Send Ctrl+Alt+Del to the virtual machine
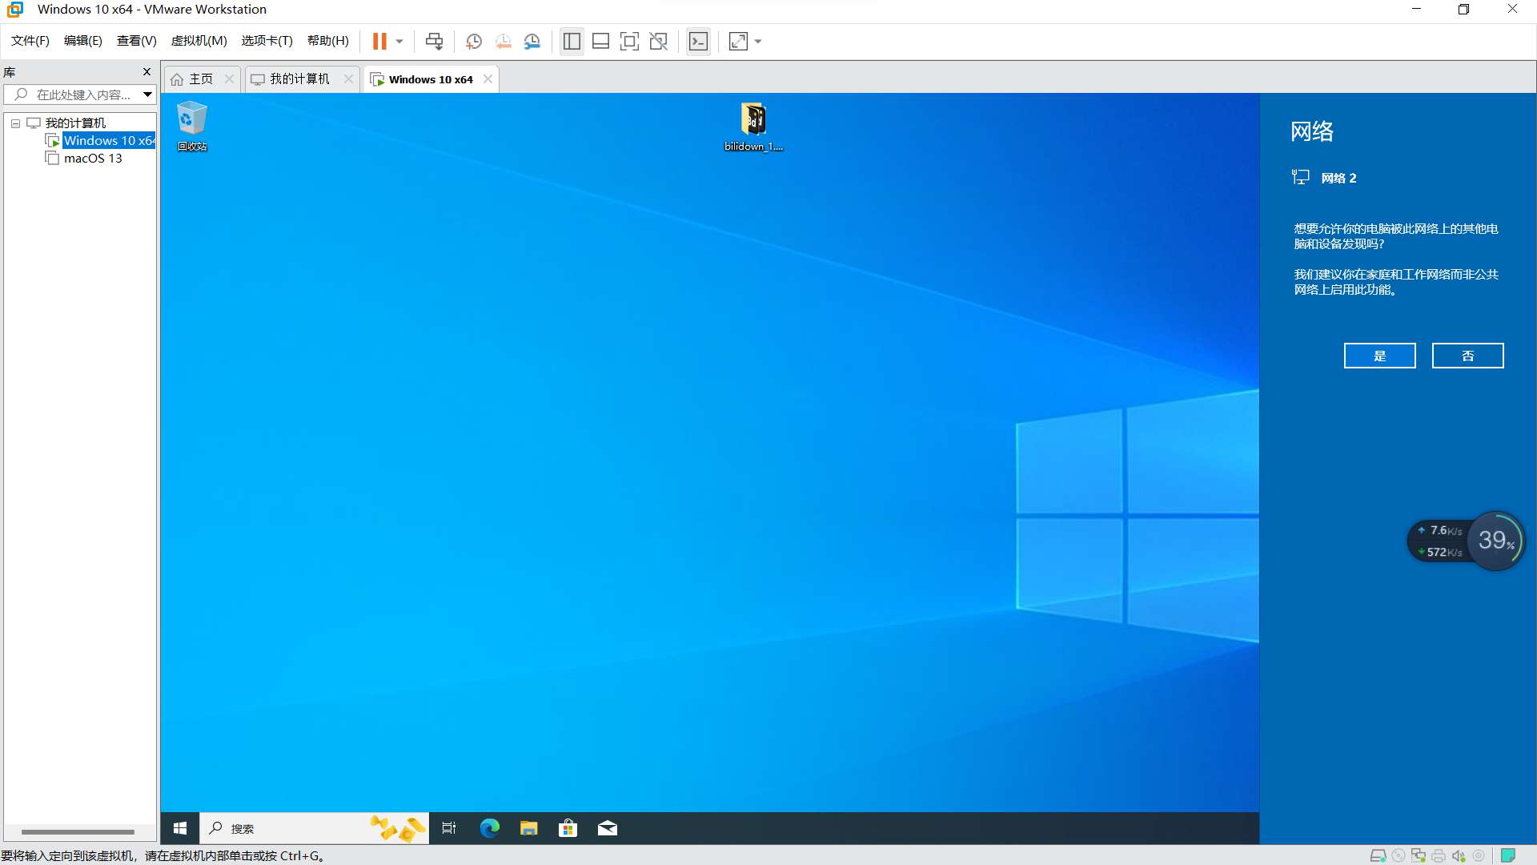 (x=434, y=41)
